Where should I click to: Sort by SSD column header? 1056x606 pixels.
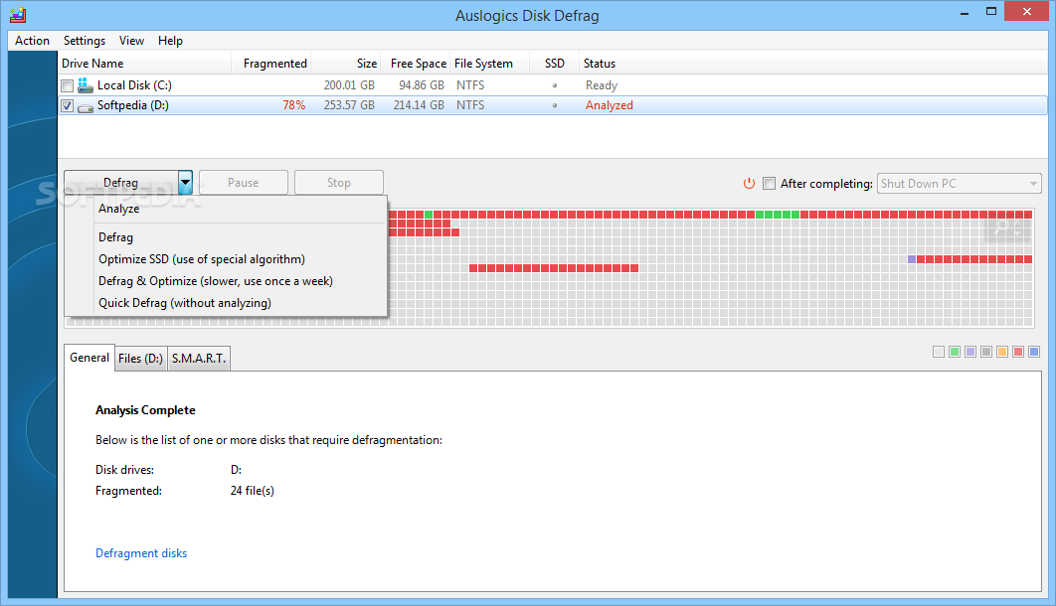(x=555, y=64)
